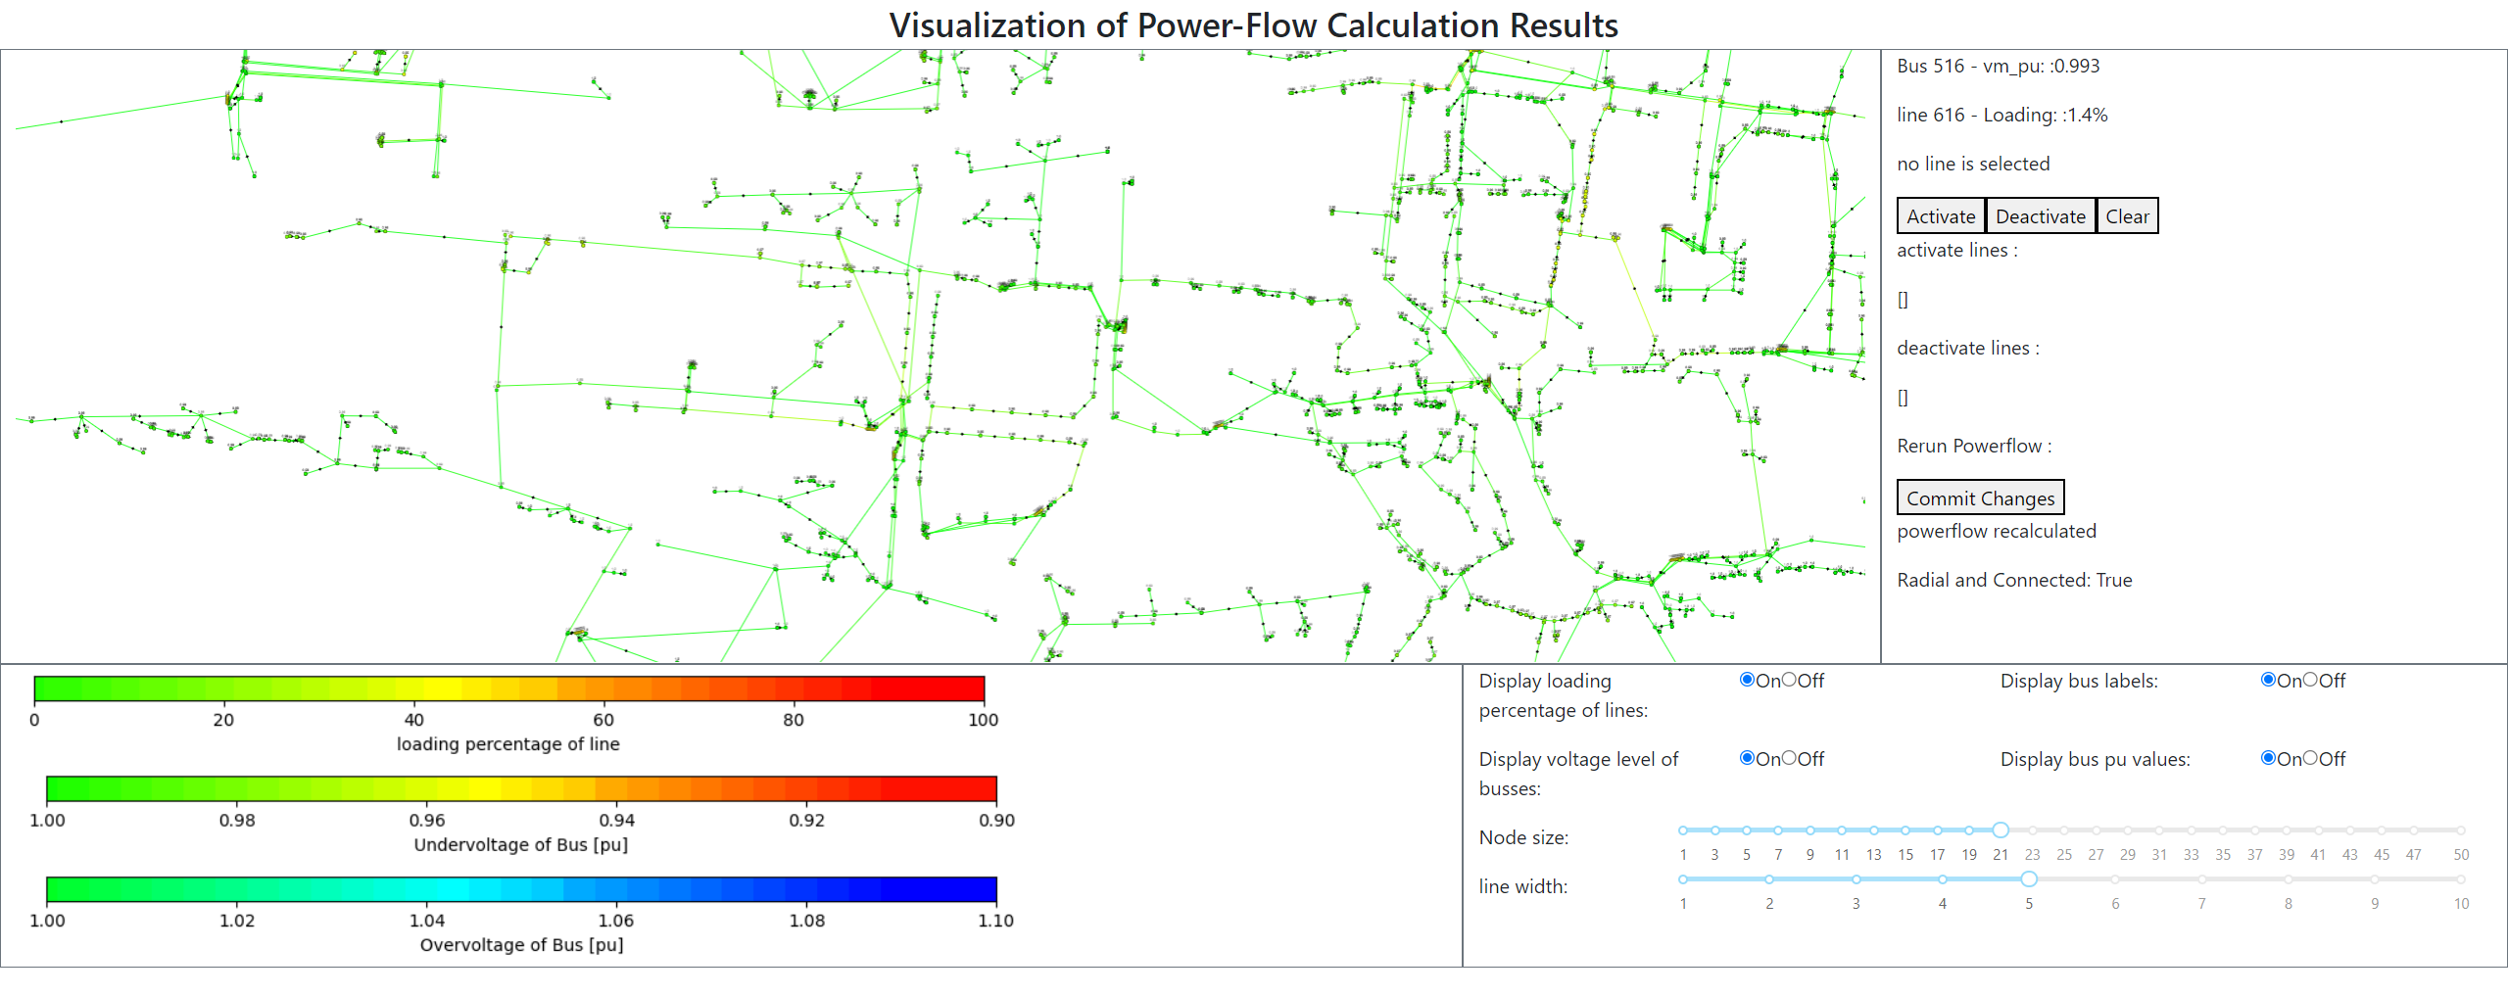The height and width of the screenshot is (996, 2508).
Task: Set node size slider to mark 25
Action: [2064, 830]
